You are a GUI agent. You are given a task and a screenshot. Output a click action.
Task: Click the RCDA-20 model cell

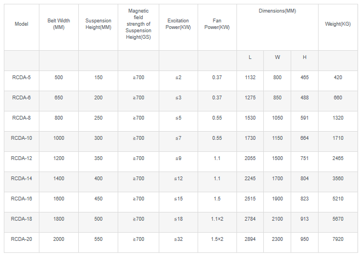coord(21,239)
